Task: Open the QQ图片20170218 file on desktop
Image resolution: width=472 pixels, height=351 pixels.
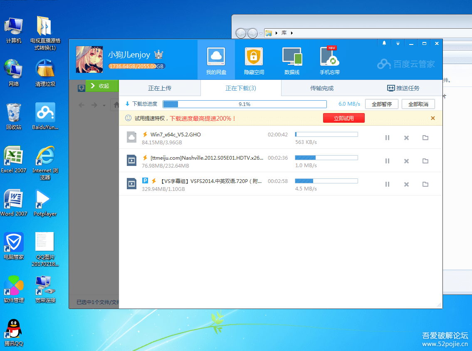Action: (x=45, y=249)
